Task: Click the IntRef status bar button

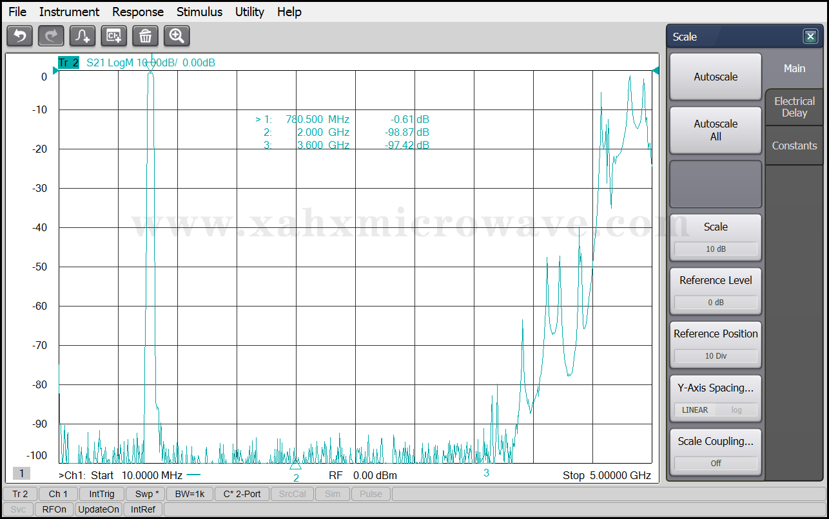Action: [x=143, y=509]
